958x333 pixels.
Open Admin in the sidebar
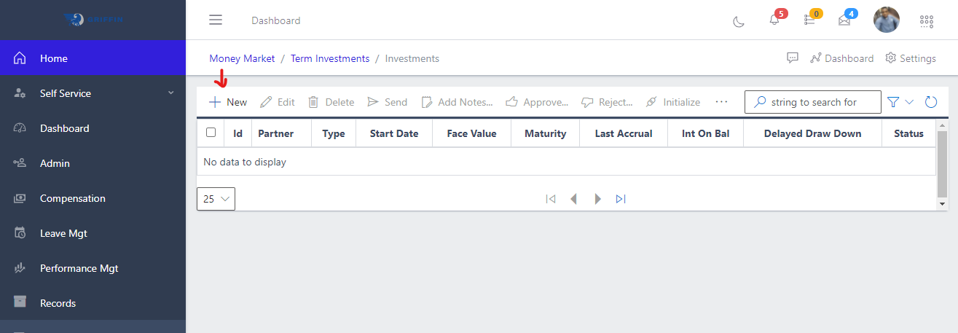pos(93,163)
